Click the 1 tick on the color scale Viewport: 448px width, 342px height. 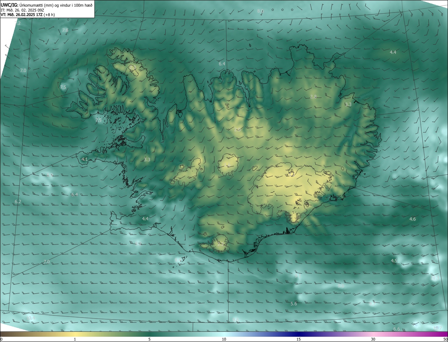click(x=75, y=339)
